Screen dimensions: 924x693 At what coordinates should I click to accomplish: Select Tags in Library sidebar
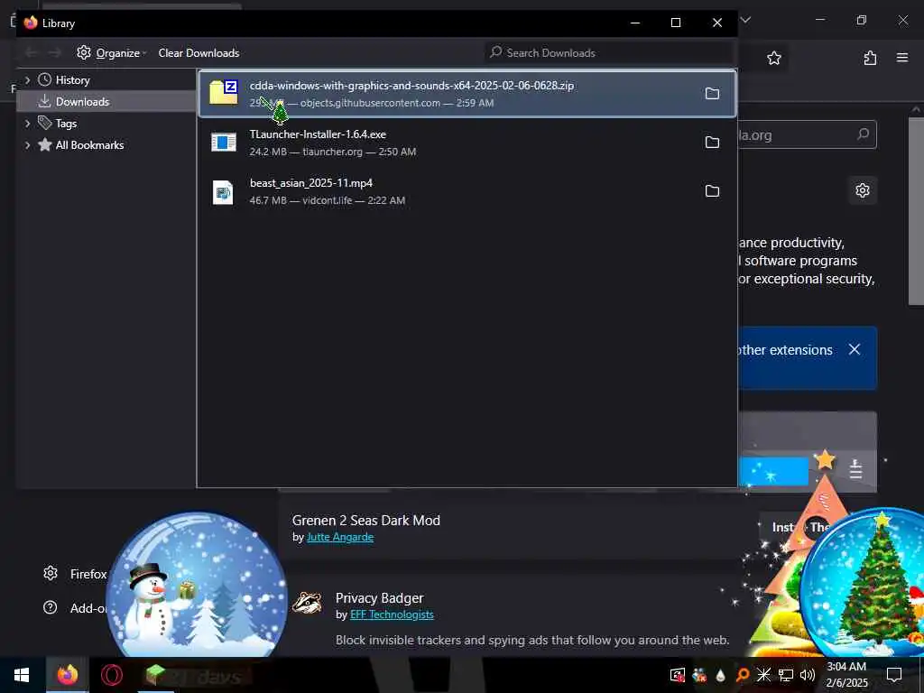click(65, 123)
